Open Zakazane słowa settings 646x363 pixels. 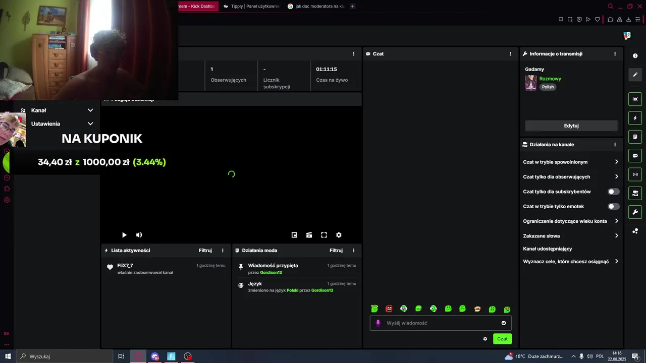pyautogui.click(x=571, y=236)
